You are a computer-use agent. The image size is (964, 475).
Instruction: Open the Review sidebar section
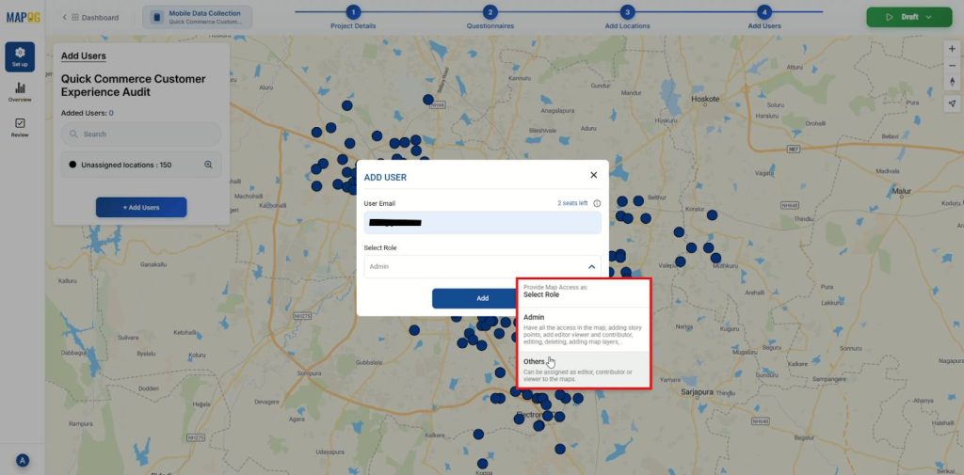click(20, 128)
